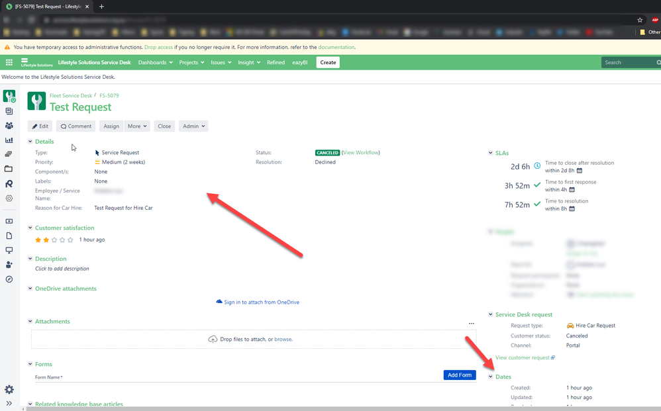Collapse the SLAs panel
This screenshot has width=661, height=411.
[490, 153]
